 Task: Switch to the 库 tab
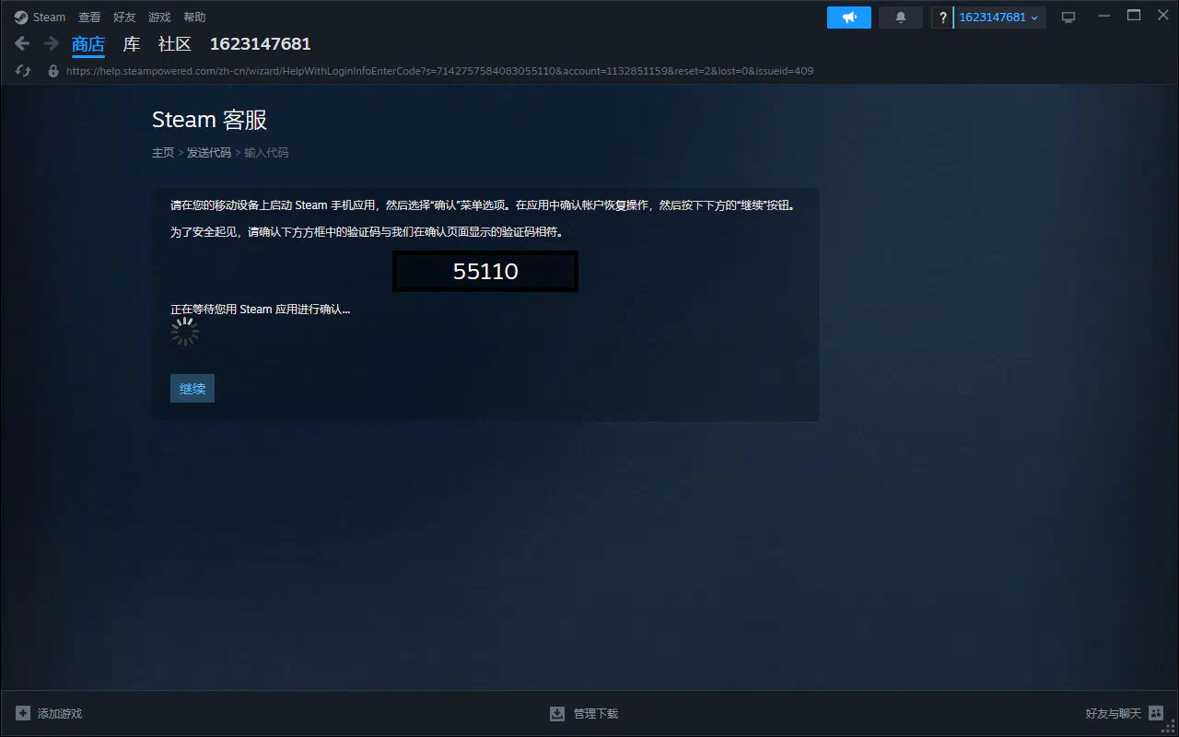click(132, 44)
